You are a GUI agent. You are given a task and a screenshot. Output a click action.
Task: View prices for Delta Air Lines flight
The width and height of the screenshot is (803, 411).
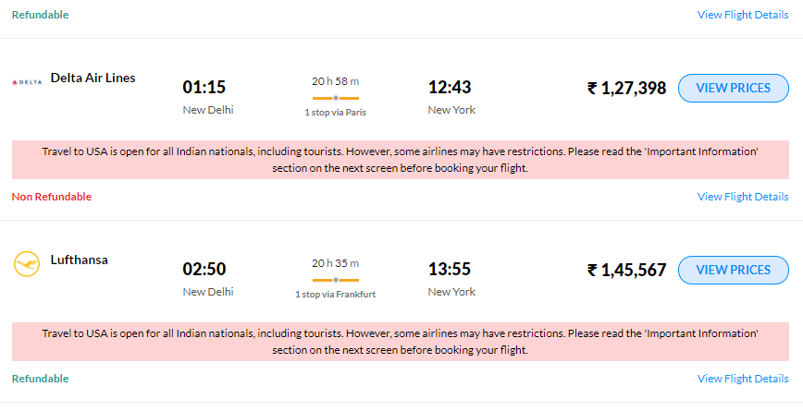click(x=734, y=88)
